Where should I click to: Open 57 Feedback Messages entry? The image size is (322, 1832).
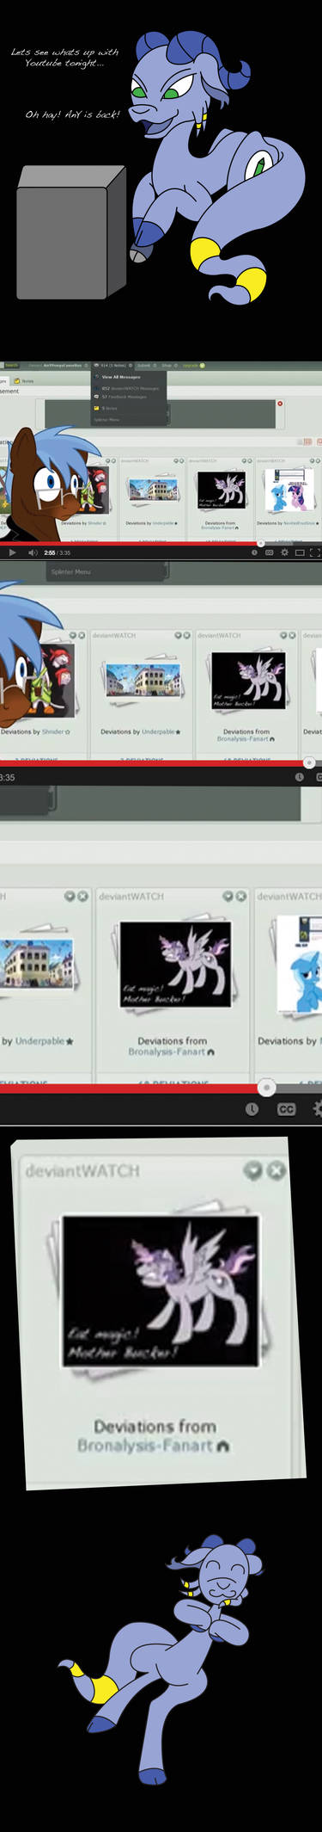pos(124,397)
